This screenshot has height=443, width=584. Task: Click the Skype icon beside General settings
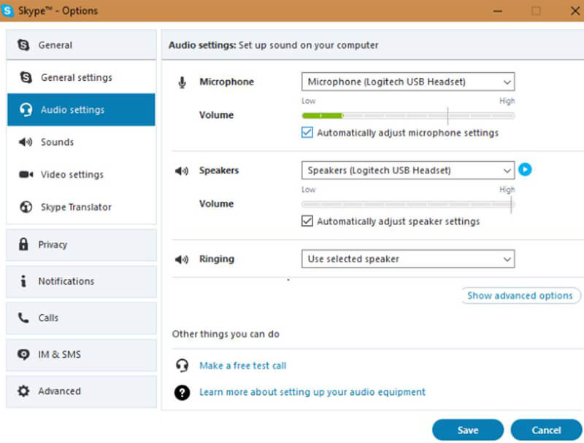point(26,77)
